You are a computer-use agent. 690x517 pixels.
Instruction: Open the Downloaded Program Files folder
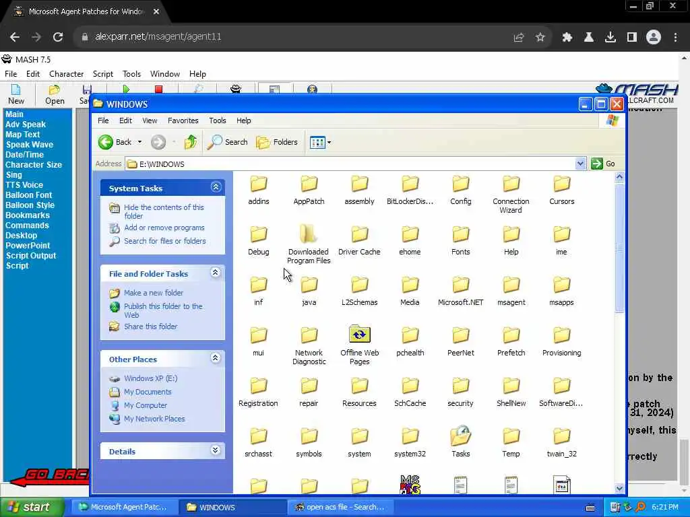click(x=309, y=244)
